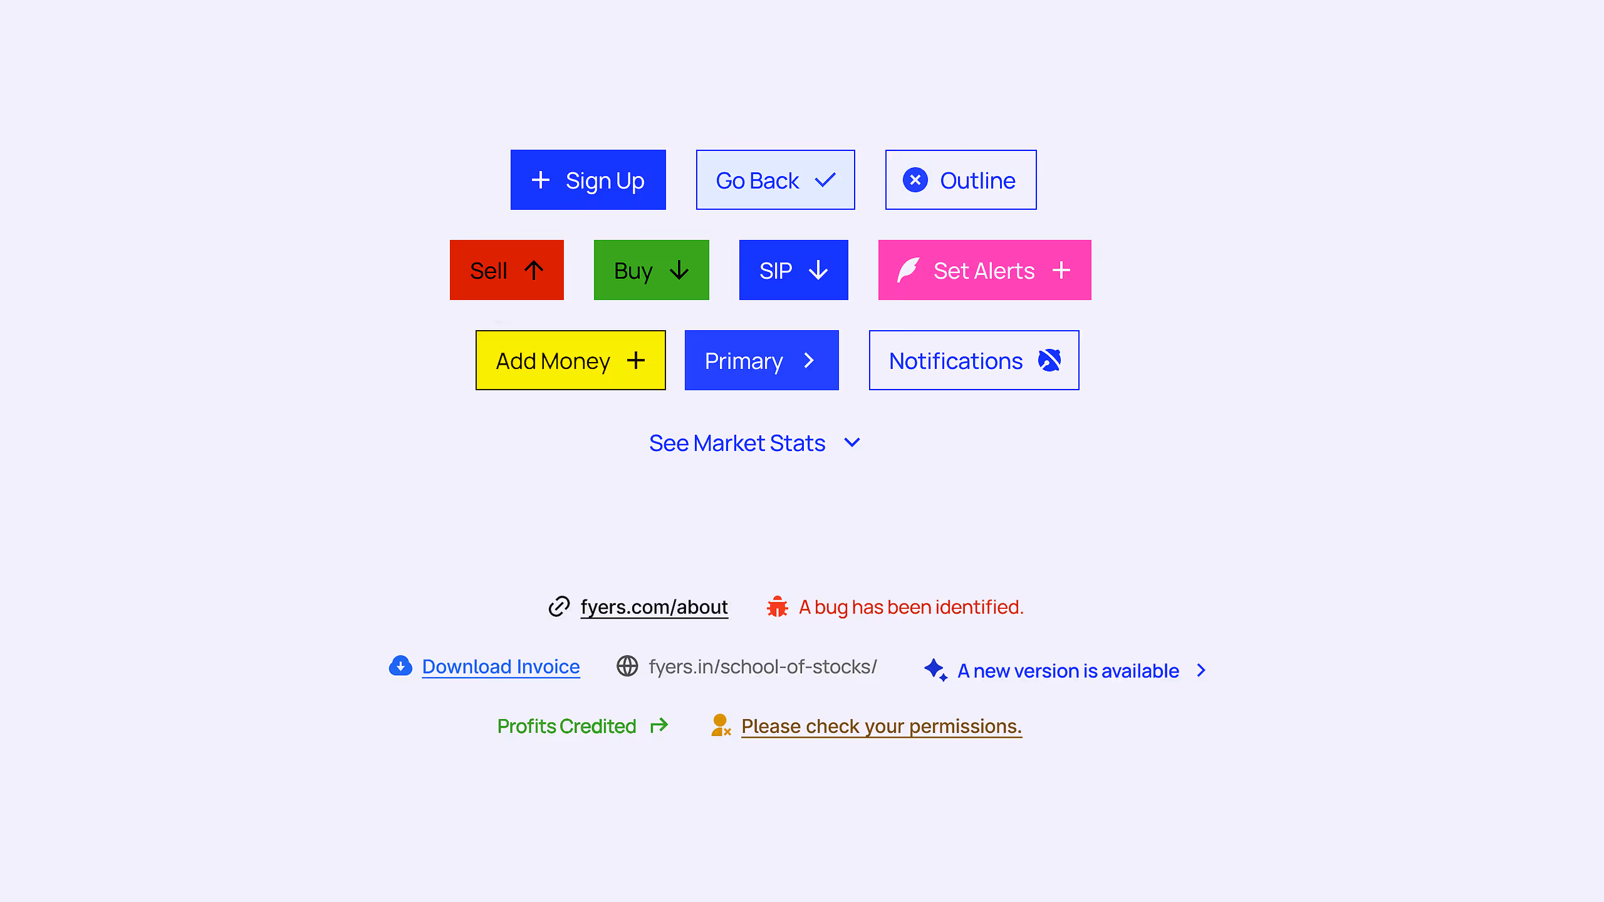Click the bug icon beside the bug message

pyautogui.click(x=777, y=606)
